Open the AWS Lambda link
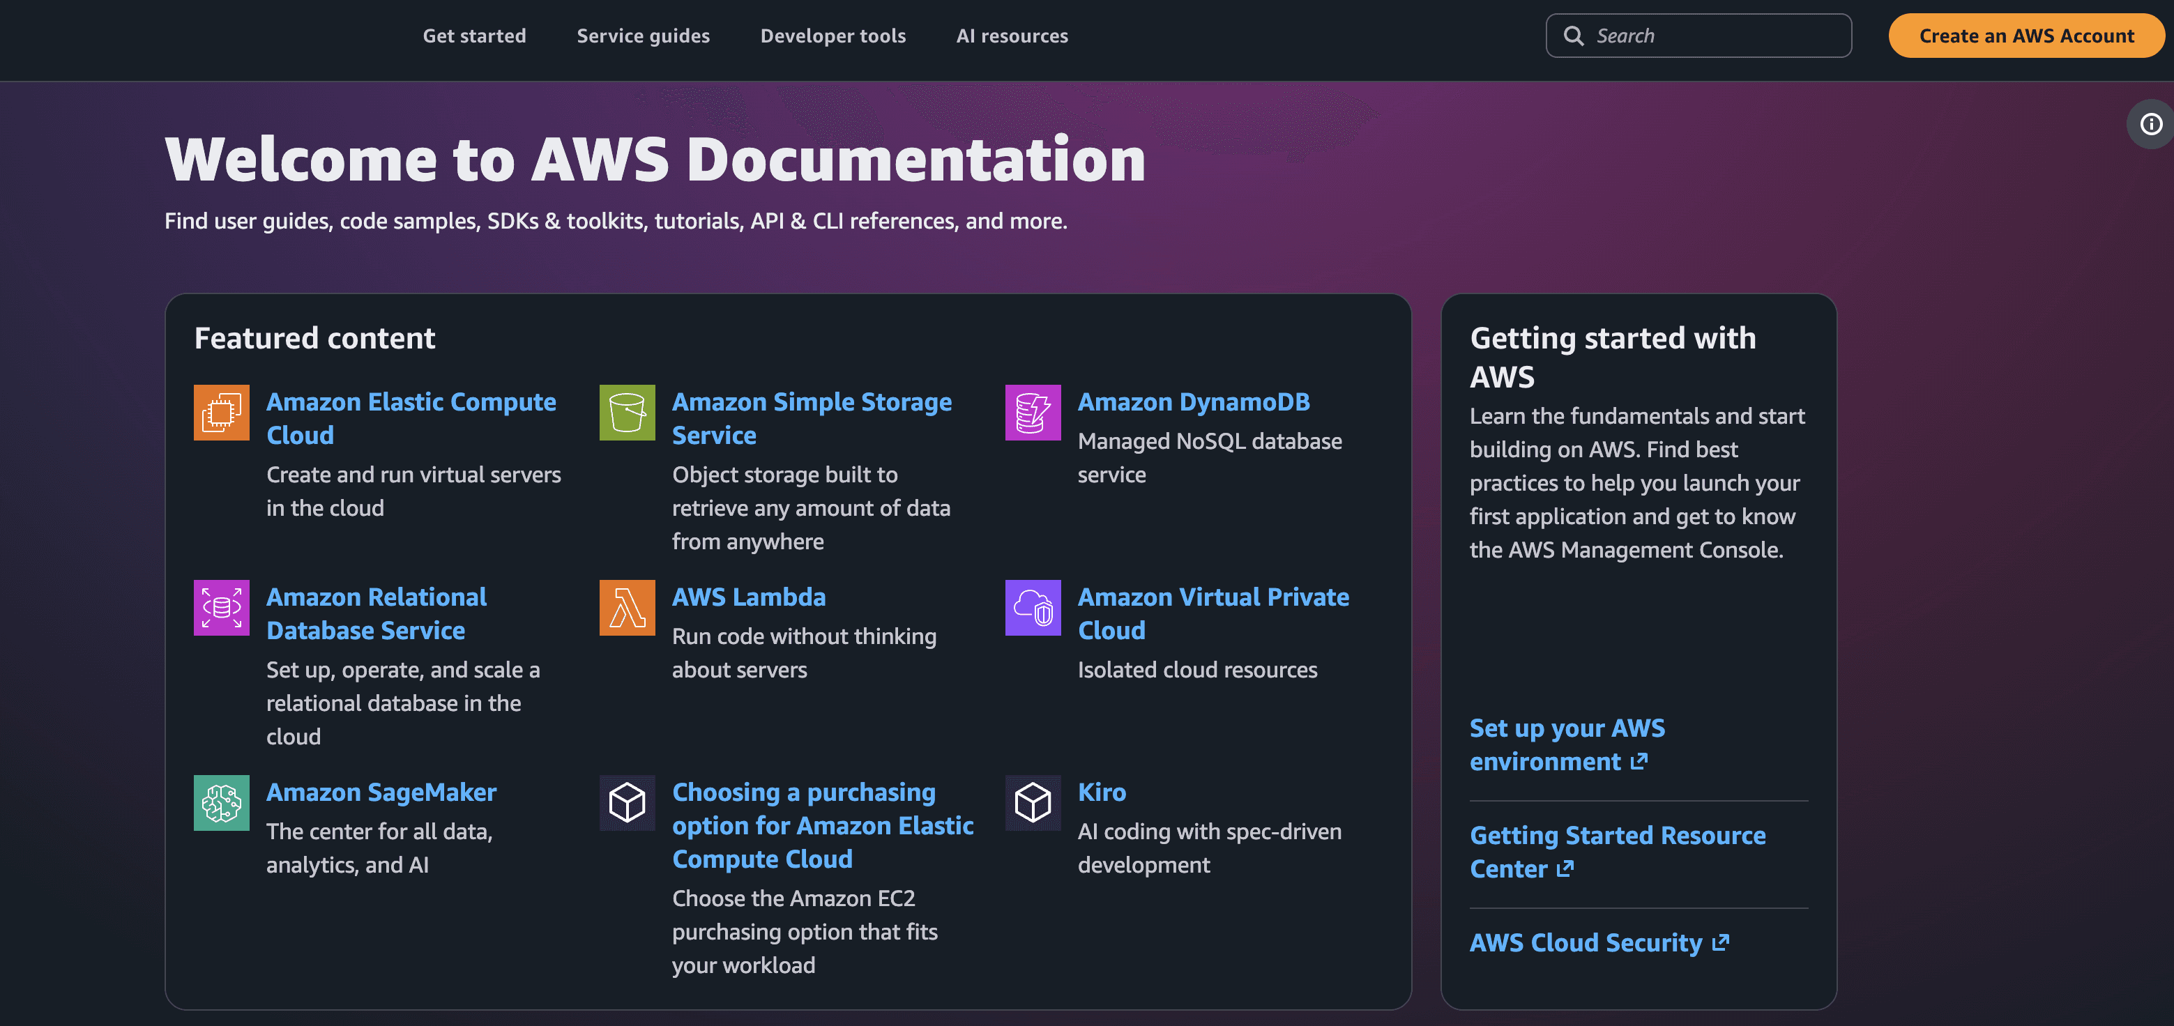 pos(749,597)
